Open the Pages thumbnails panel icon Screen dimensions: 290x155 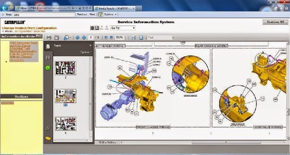(48, 46)
